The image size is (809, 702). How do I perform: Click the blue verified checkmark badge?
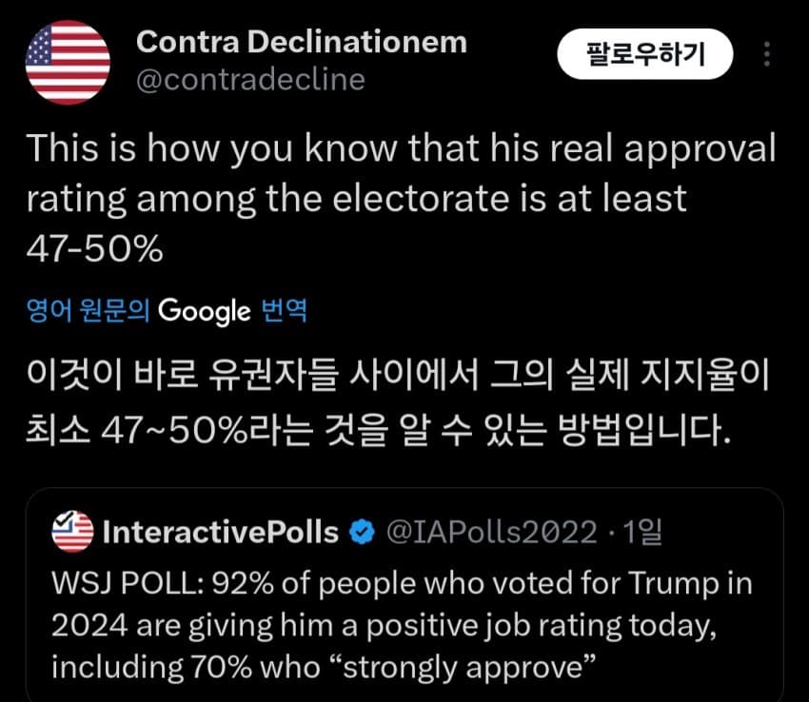363,532
